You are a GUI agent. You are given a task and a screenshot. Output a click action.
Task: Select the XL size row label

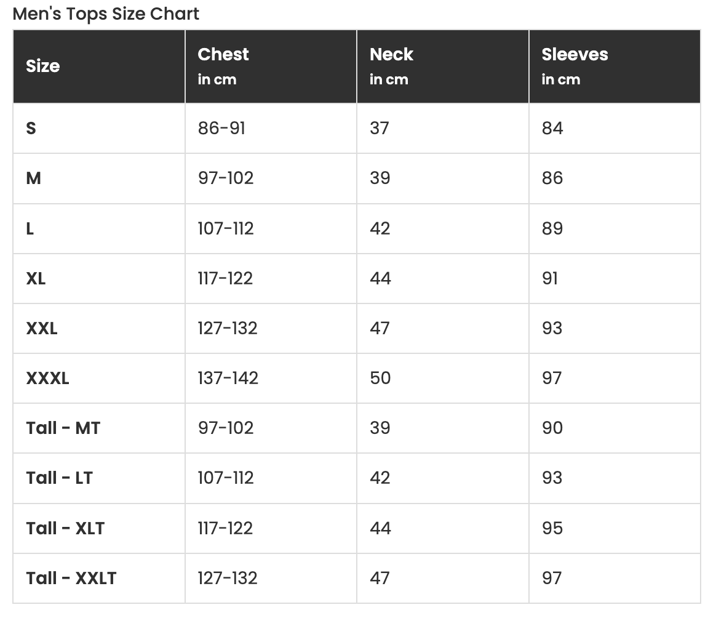(x=36, y=279)
